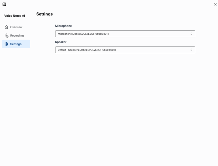Click the Speaker field label

pyautogui.click(x=61, y=42)
